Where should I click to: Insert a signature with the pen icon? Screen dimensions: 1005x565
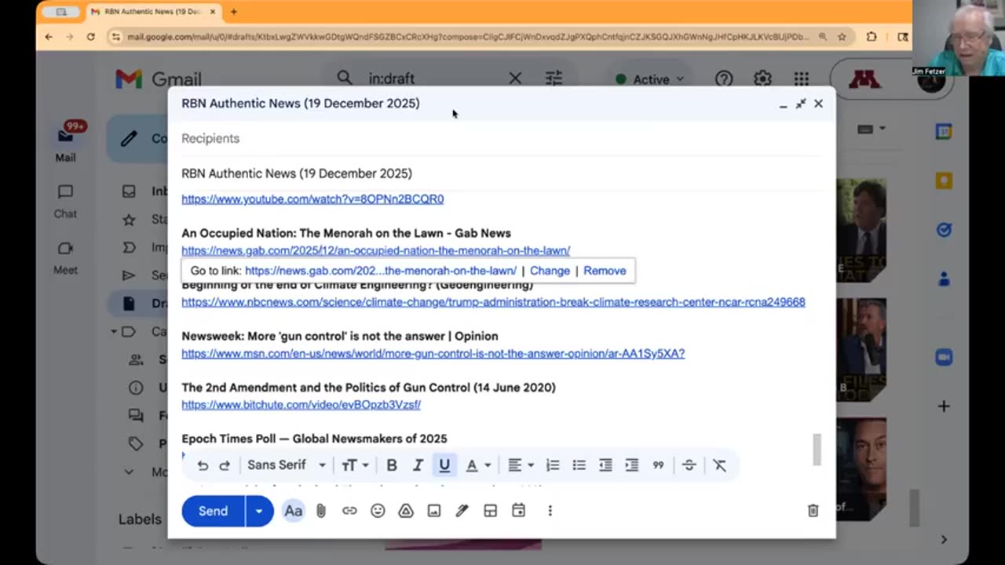tap(462, 511)
